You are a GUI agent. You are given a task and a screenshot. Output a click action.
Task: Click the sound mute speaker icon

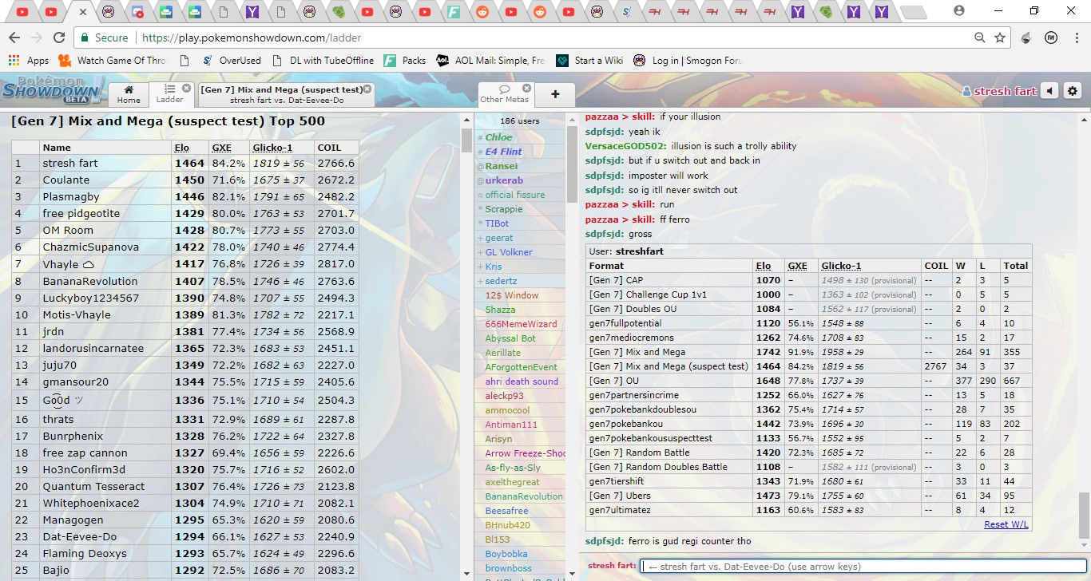pos(1049,92)
